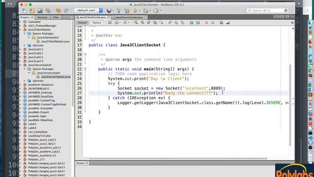Image resolution: width=314 pixels, height=177 pixels.
Task: Switch editor to History view
Action: tap(97, 23)
